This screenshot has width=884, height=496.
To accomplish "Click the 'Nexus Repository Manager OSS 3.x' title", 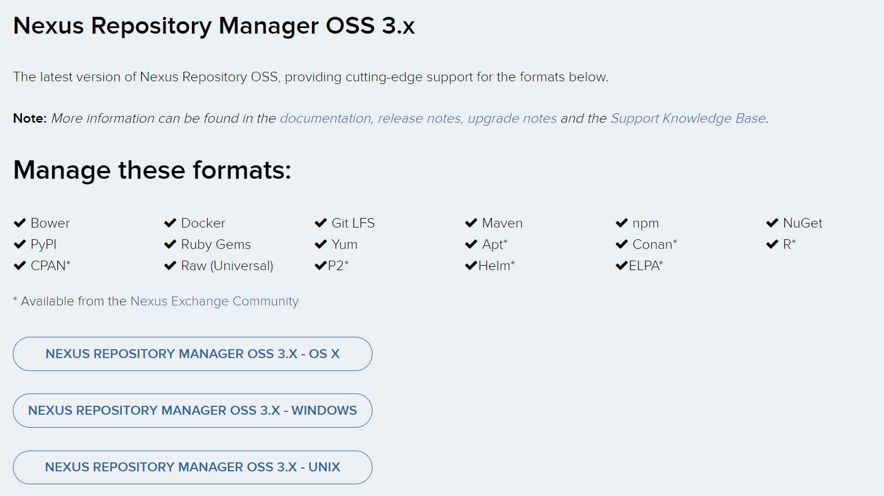I will coord(214,26).
